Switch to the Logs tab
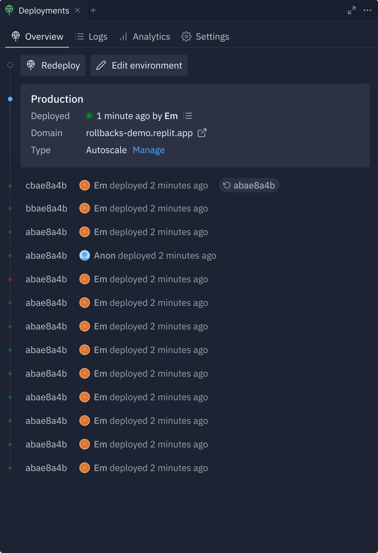378x553 pixels. (x=98, y=36)
